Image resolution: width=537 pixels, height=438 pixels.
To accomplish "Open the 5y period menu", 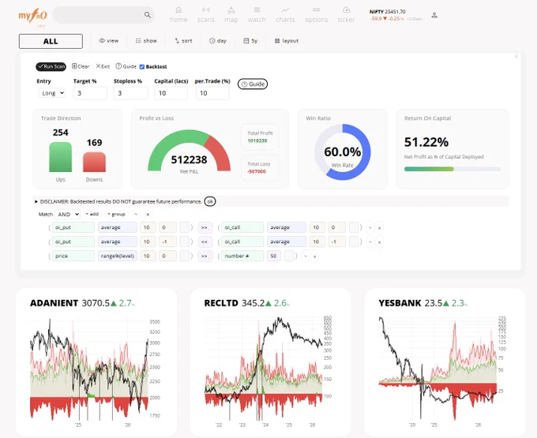I will [x=250, y=41].
